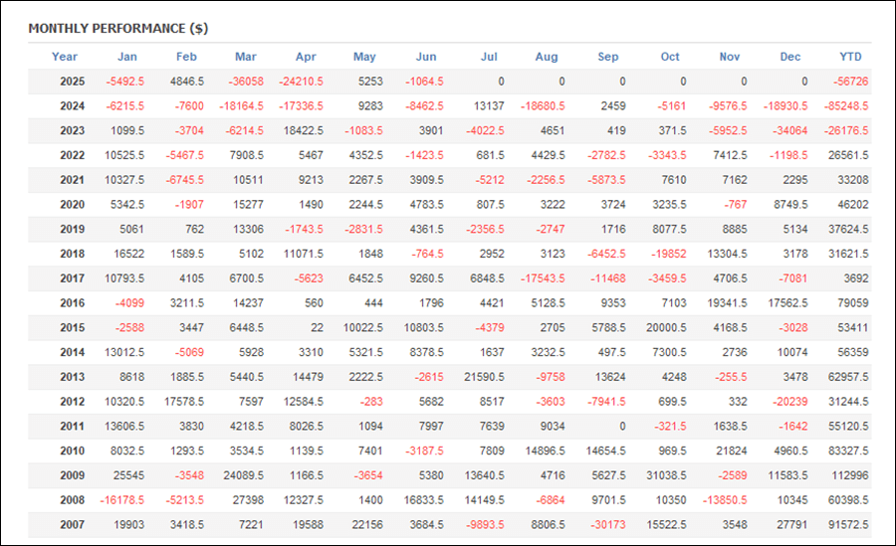Click the May column header

coord(364,57)
